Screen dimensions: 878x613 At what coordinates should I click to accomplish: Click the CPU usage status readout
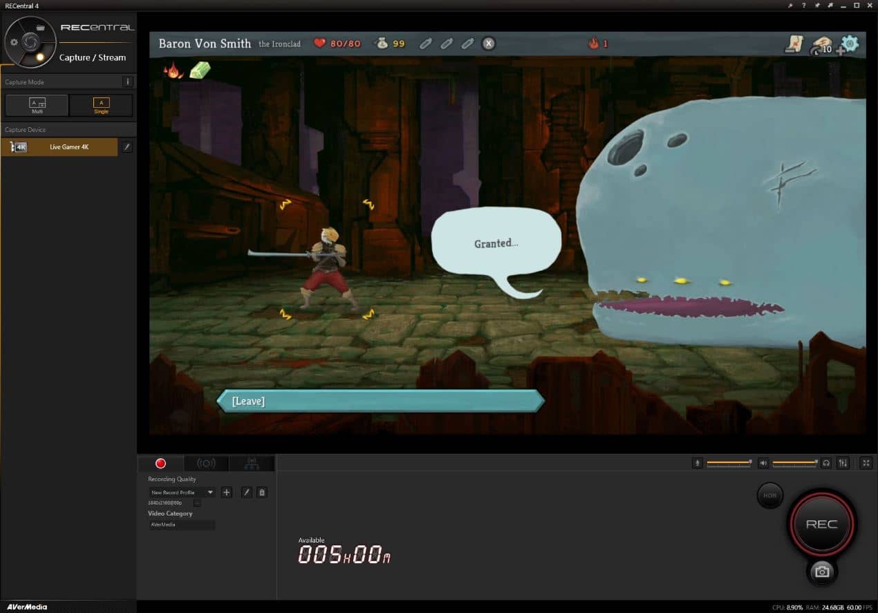[x=787, y=607]
